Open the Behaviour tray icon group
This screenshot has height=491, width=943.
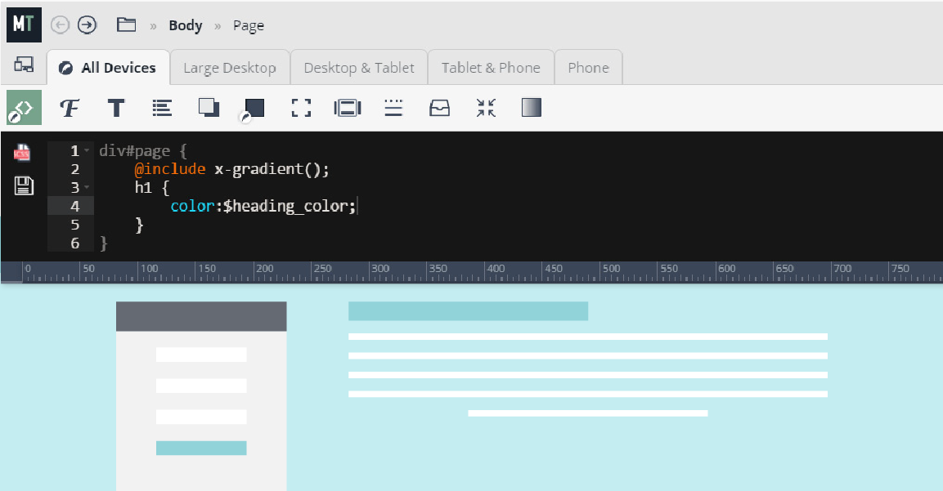click(440, 108)
